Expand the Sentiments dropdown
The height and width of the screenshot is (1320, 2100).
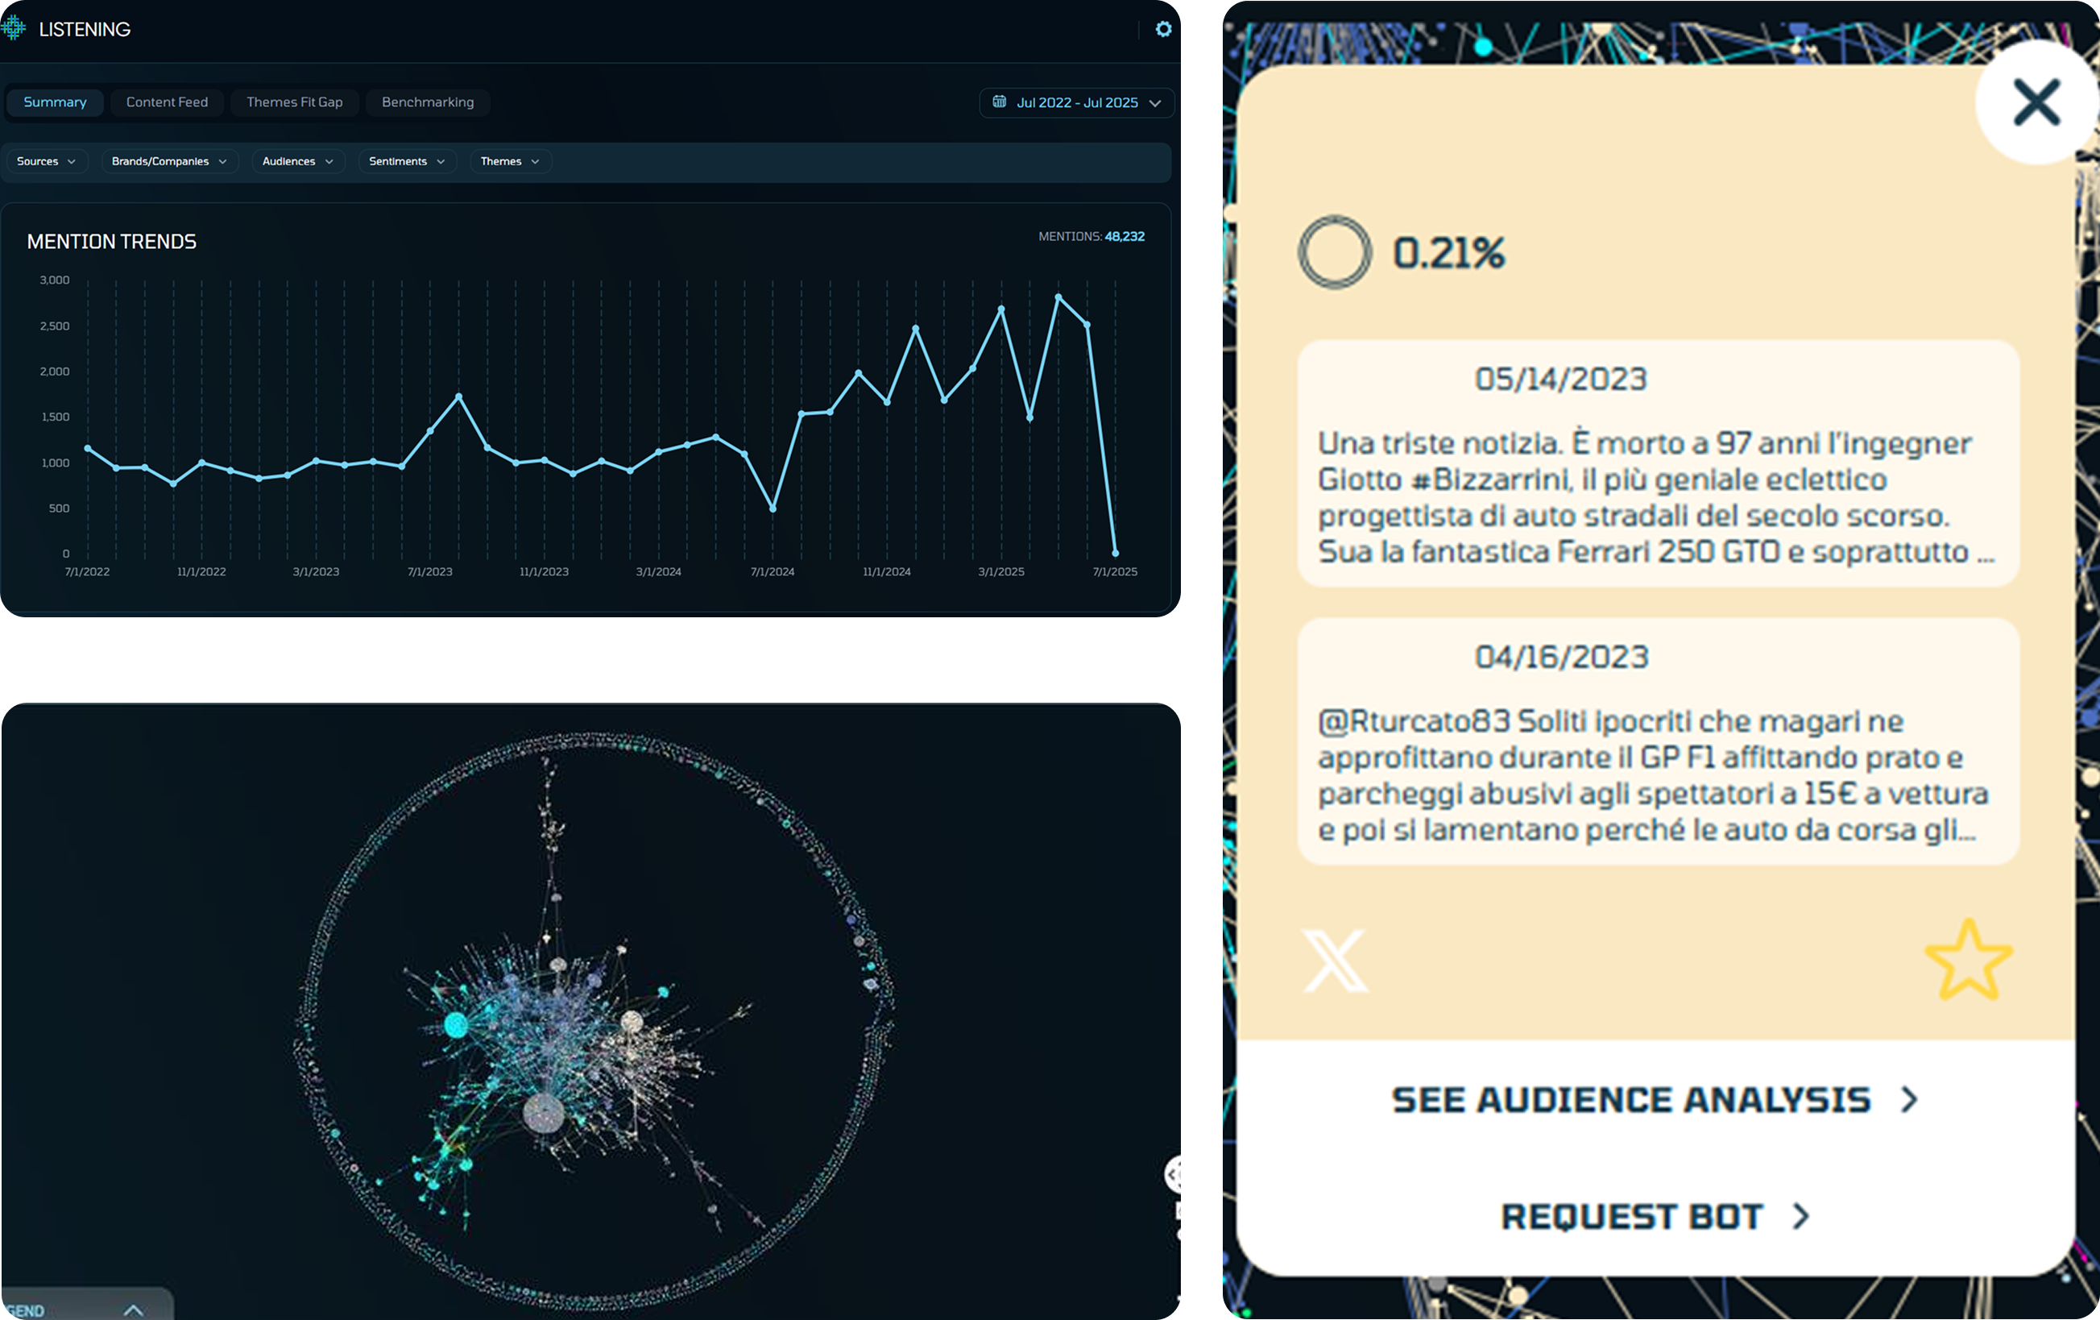pyautogui.click(x=407, y=161)
